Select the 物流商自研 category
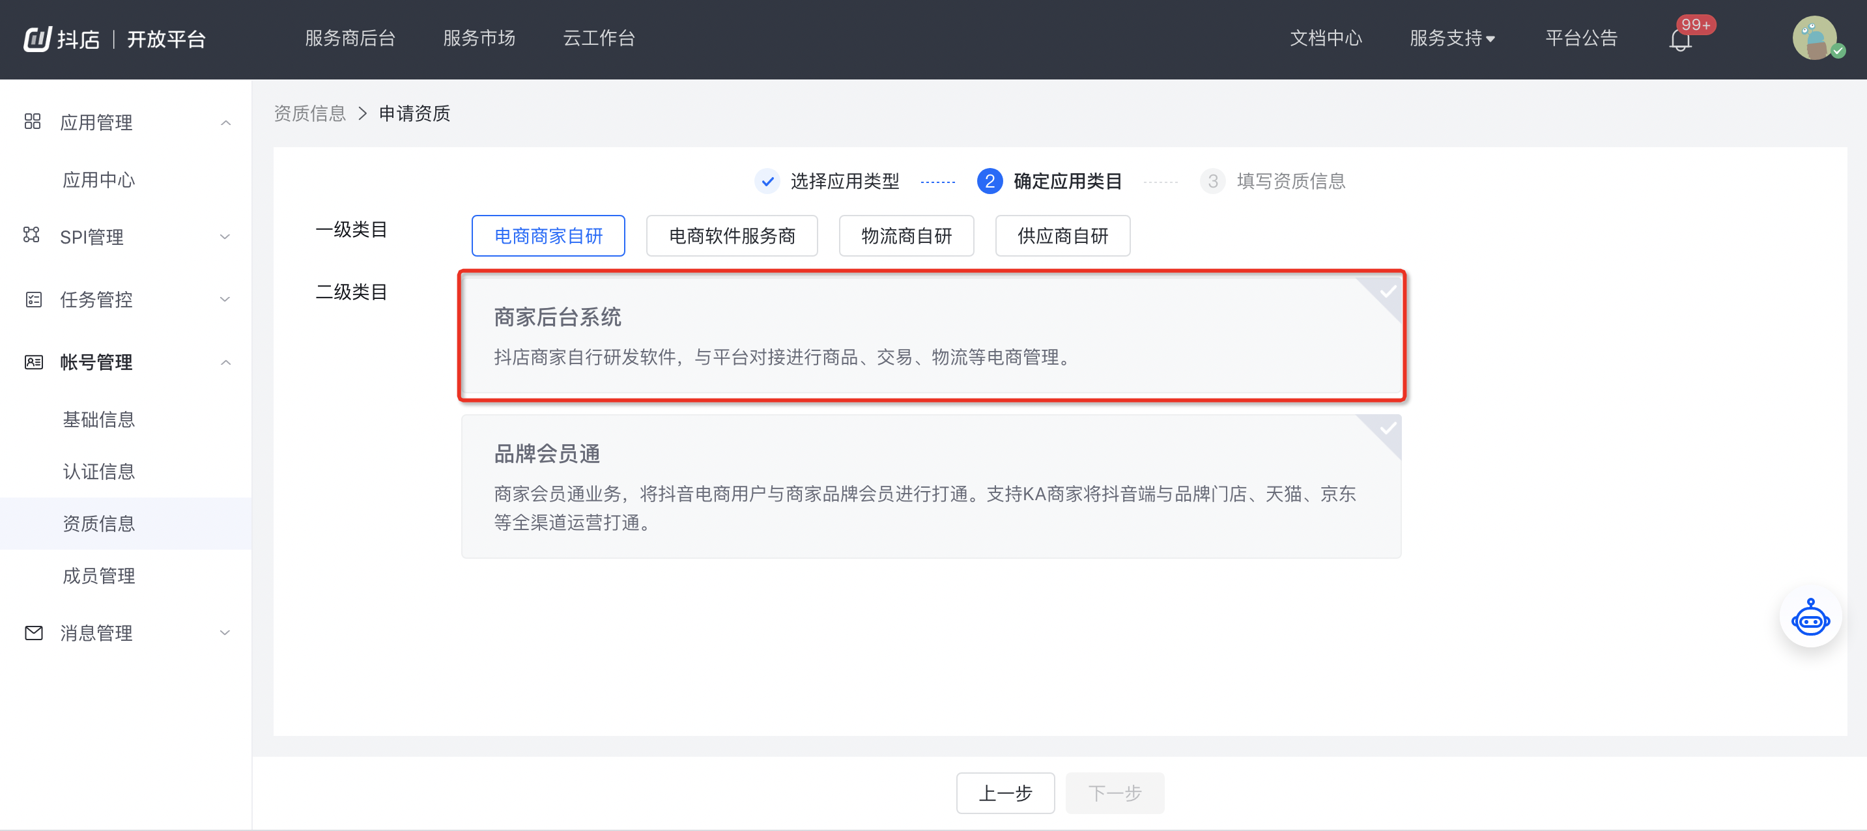 click(906, 236)
